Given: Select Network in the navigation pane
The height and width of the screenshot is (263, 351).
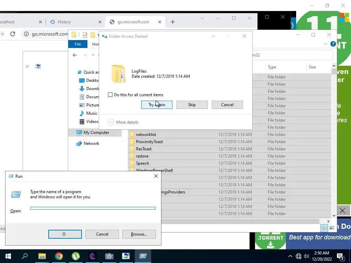Looking at the screenshot, I should click(x=88, y=143).
